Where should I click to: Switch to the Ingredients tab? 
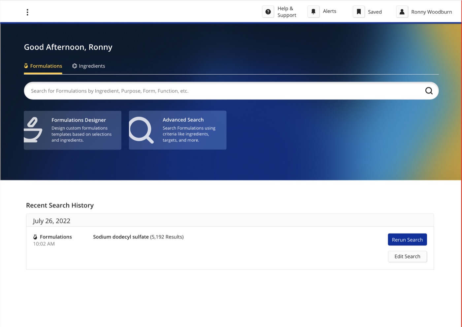tap(88, 66)
